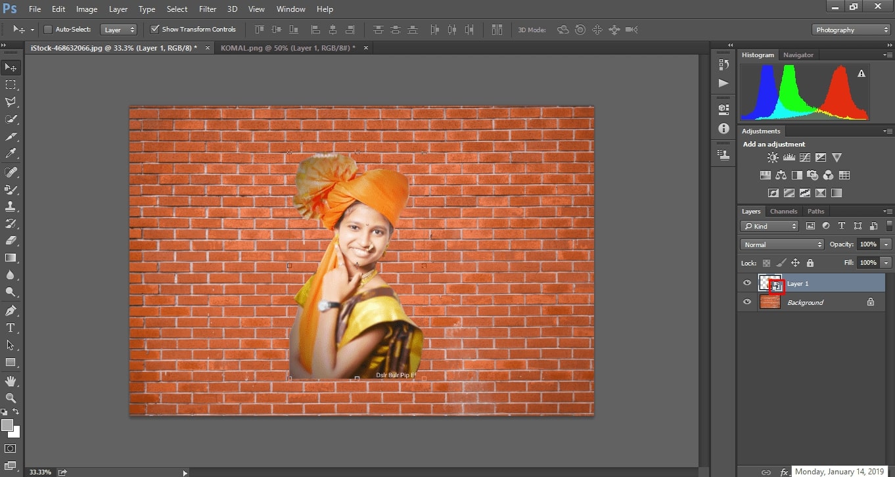Hide the Background layer visibility

pyautogui.click(x=747, y=302)
